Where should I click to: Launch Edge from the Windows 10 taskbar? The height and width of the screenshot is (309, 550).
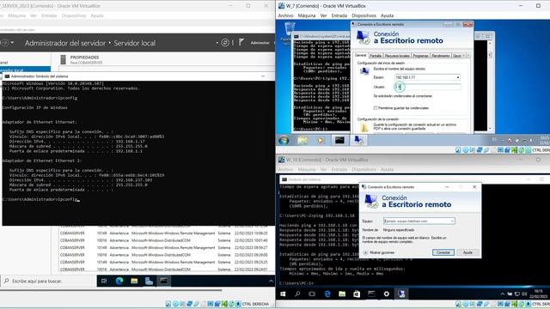point(327,294)
